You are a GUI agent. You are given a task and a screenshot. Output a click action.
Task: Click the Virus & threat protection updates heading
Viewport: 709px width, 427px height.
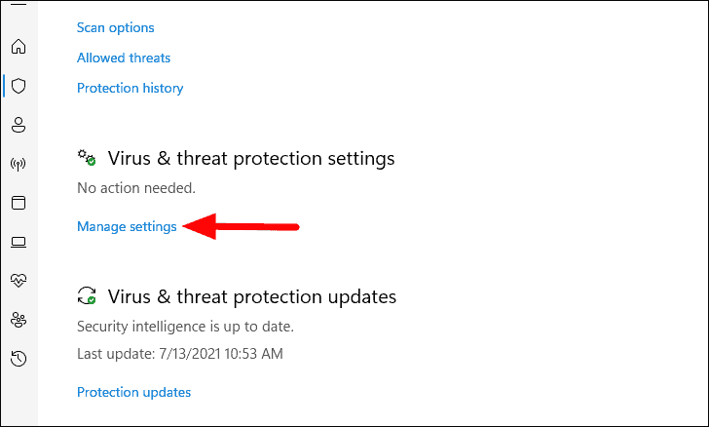point(252,297)
